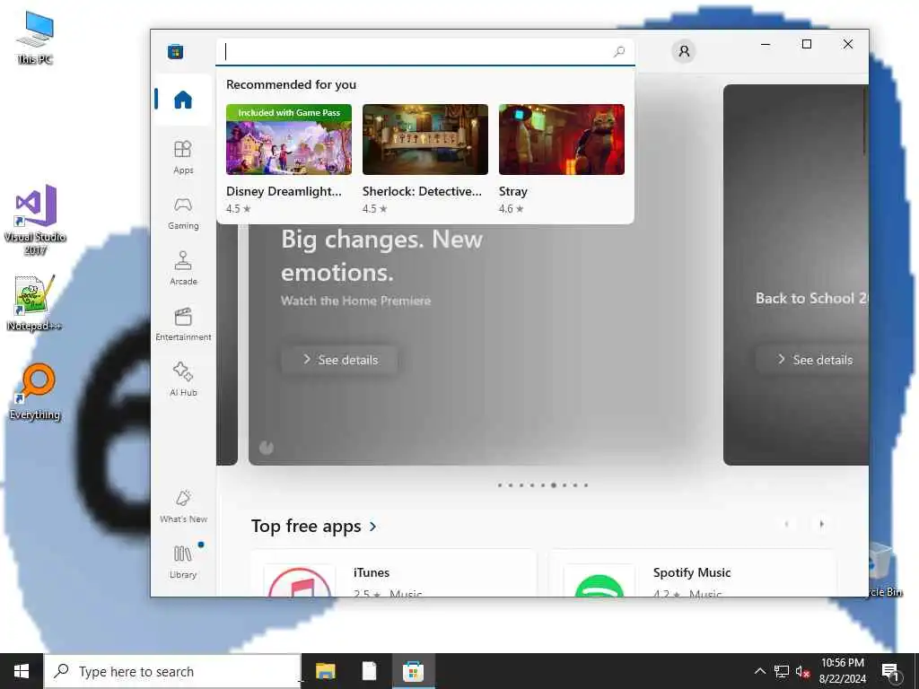Open This PC desktop icon
919x689 pixels.
pos(35,38)
